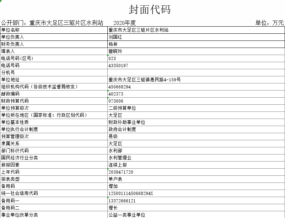The height and width of the screenshot is (218, 285).
Task: Click the 统一社会信用代码 label cell
Action: pyautogui.click(x=54, y=193)
